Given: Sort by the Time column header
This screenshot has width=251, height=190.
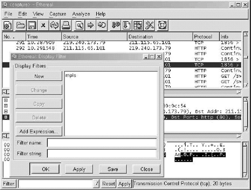Looking at the screenshot, I should pyautogui.click(x=44, y=37).
